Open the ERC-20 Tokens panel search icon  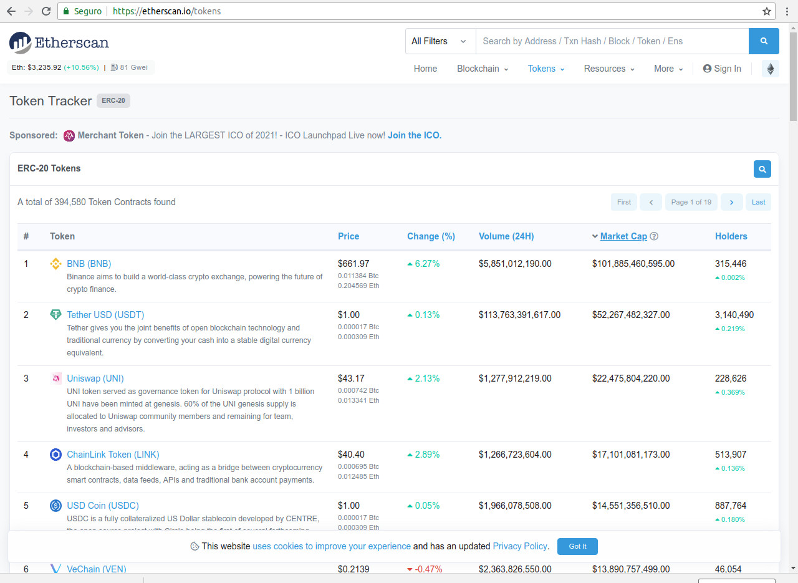point(762,168)
